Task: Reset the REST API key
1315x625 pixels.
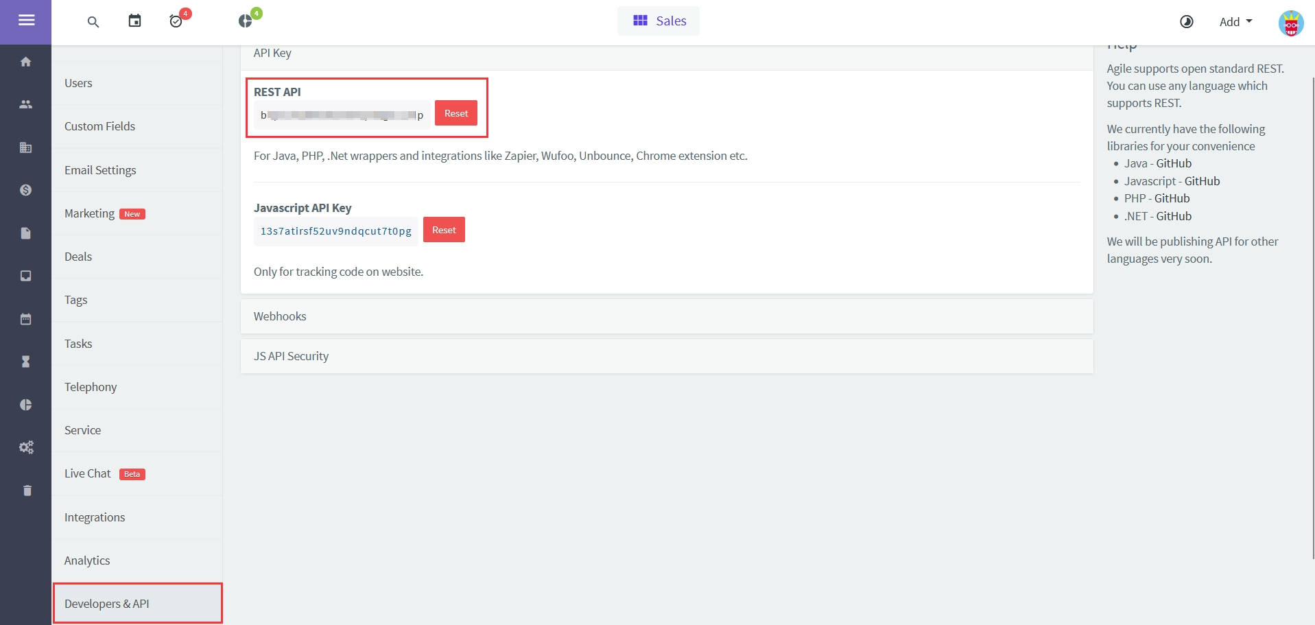Action: tap(455, 114)
